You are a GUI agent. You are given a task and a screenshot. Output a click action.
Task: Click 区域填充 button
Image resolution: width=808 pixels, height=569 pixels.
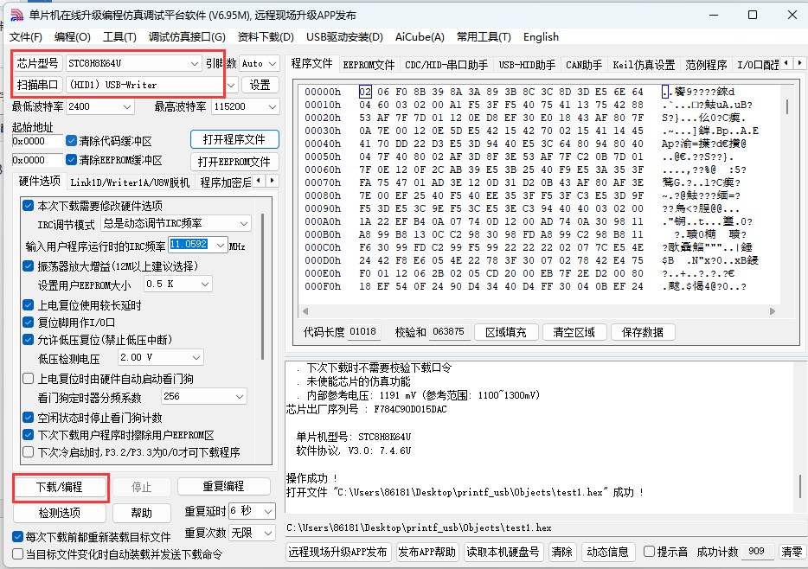[506, 331]
